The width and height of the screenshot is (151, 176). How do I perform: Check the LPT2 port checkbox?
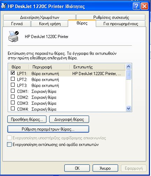click(x=13, y=79)
